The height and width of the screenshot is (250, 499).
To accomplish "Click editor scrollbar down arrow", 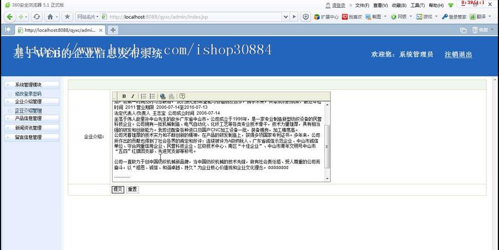I will (327, 178).
